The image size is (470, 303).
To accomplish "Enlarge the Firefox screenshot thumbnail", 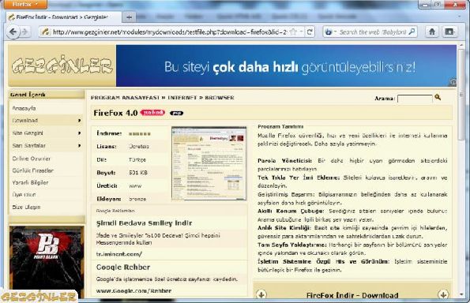I will pyautogui.click(x=209, y=163).
